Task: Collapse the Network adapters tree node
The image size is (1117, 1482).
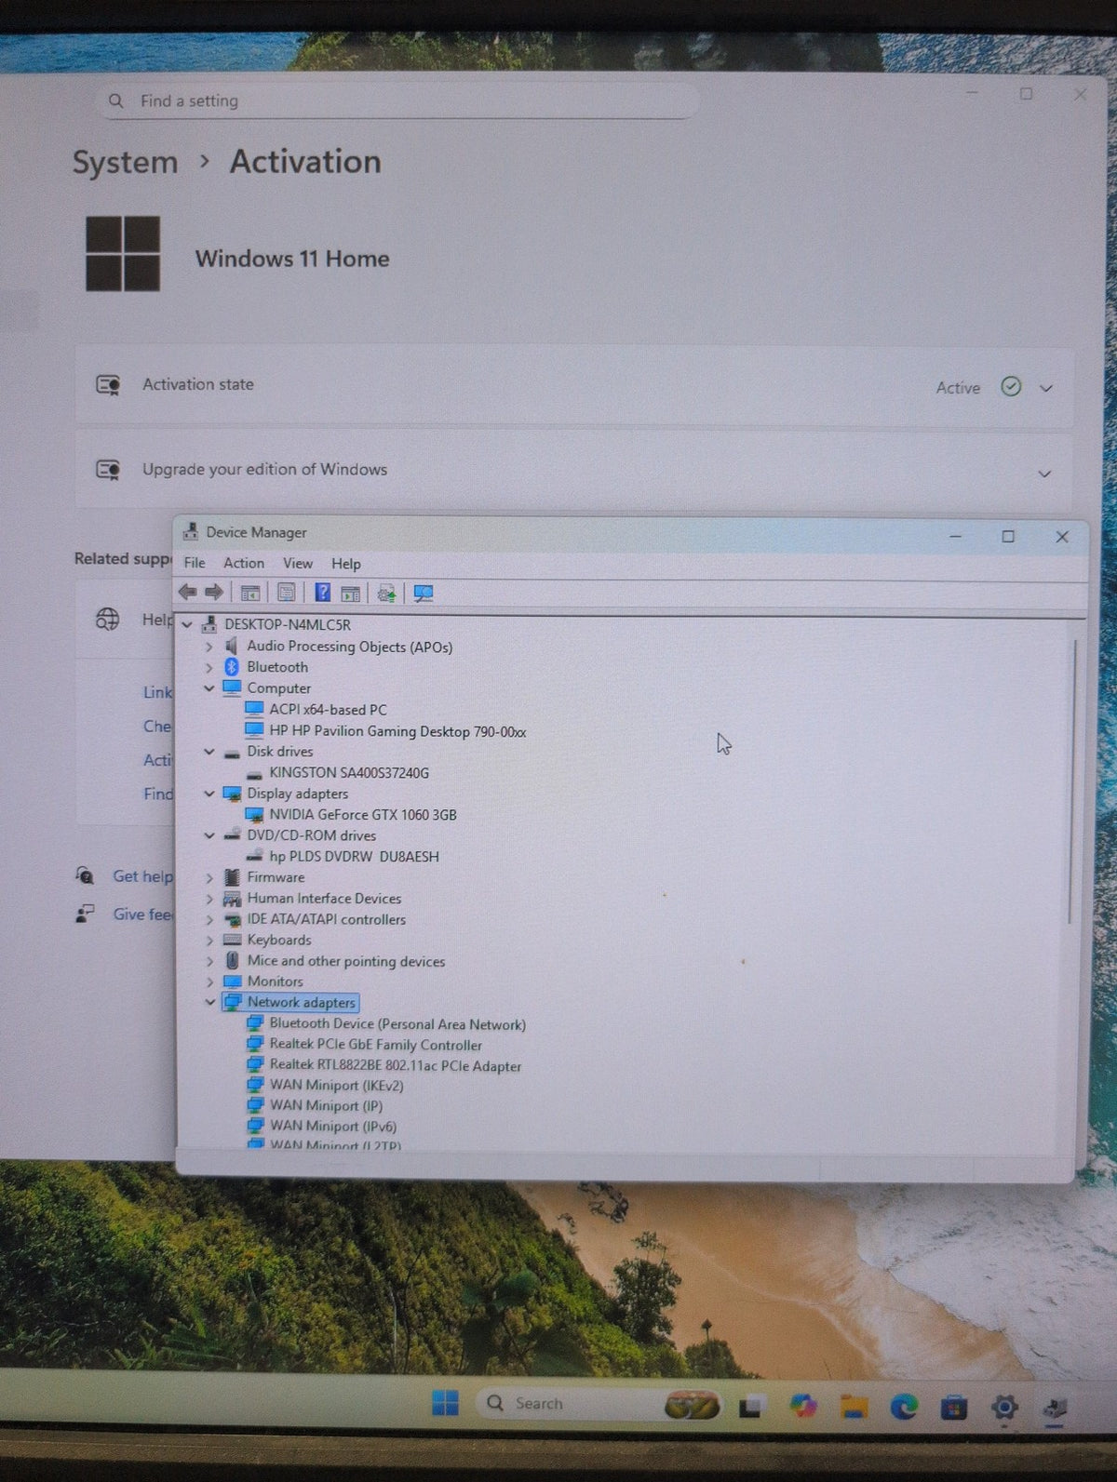Action: coord(209,1003)
